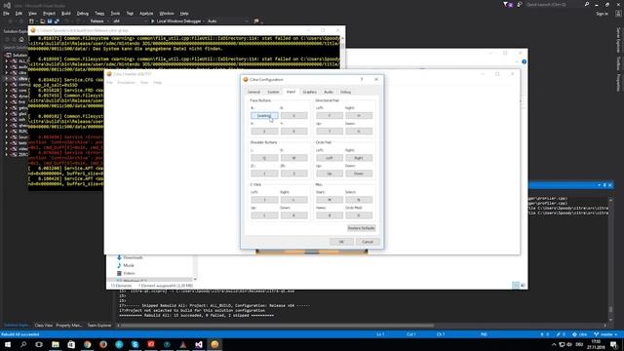
Task: Show hidden system tray icons
Action: [554, 344]
